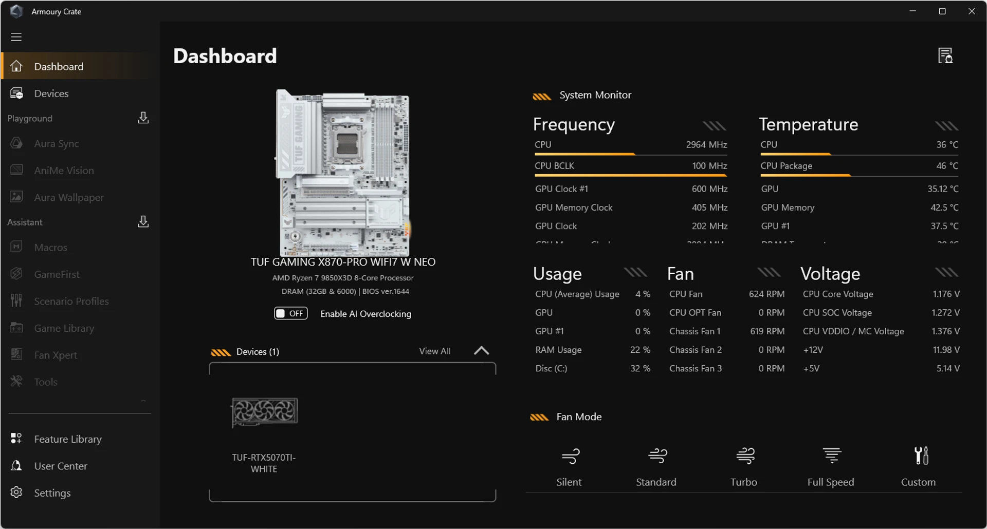Click the Settings gear icon

(x=16, y=492)
